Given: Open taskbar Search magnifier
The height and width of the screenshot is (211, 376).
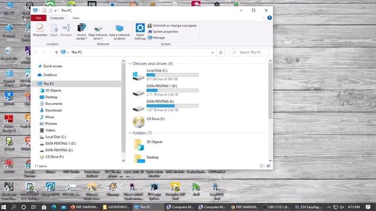Looking at the screenshot, I should pyautogui.click(x=14, y=207).
